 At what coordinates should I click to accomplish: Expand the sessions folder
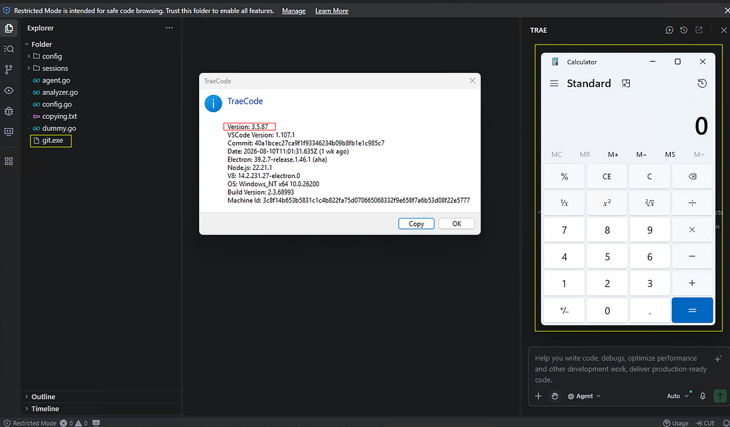coord(29,68)
